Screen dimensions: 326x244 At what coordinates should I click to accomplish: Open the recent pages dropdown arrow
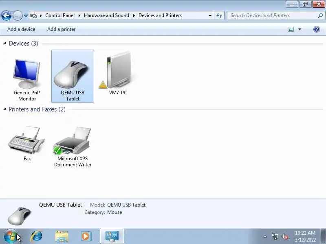(26, 16)
